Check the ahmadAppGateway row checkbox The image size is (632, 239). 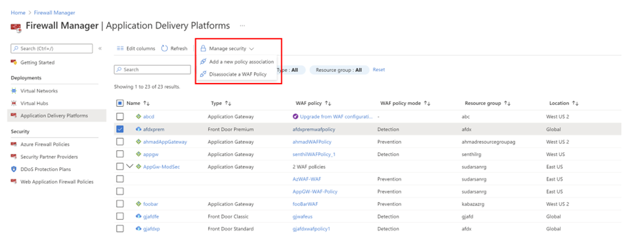click(120, 141)
